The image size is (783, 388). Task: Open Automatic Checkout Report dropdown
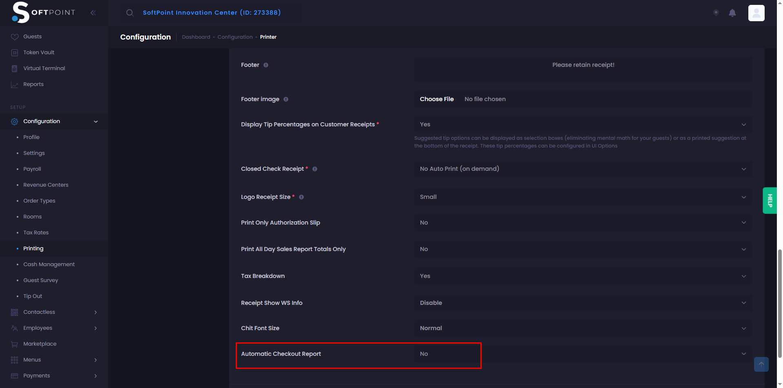click(583, 354)
